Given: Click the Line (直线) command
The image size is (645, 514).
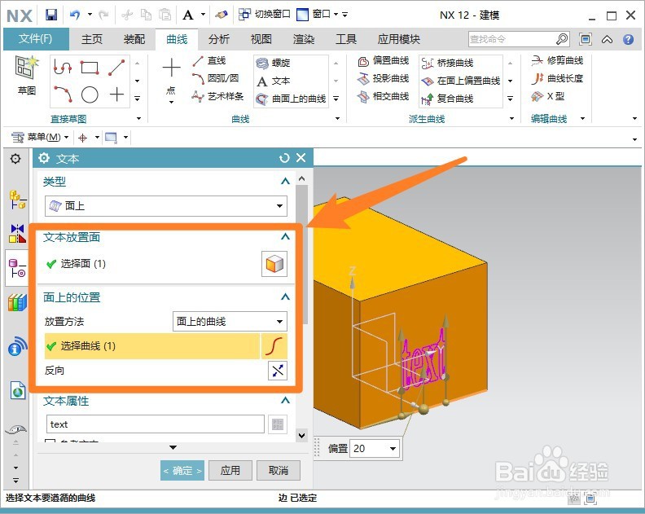Looking at the screenshot, I should pos(209,61).
